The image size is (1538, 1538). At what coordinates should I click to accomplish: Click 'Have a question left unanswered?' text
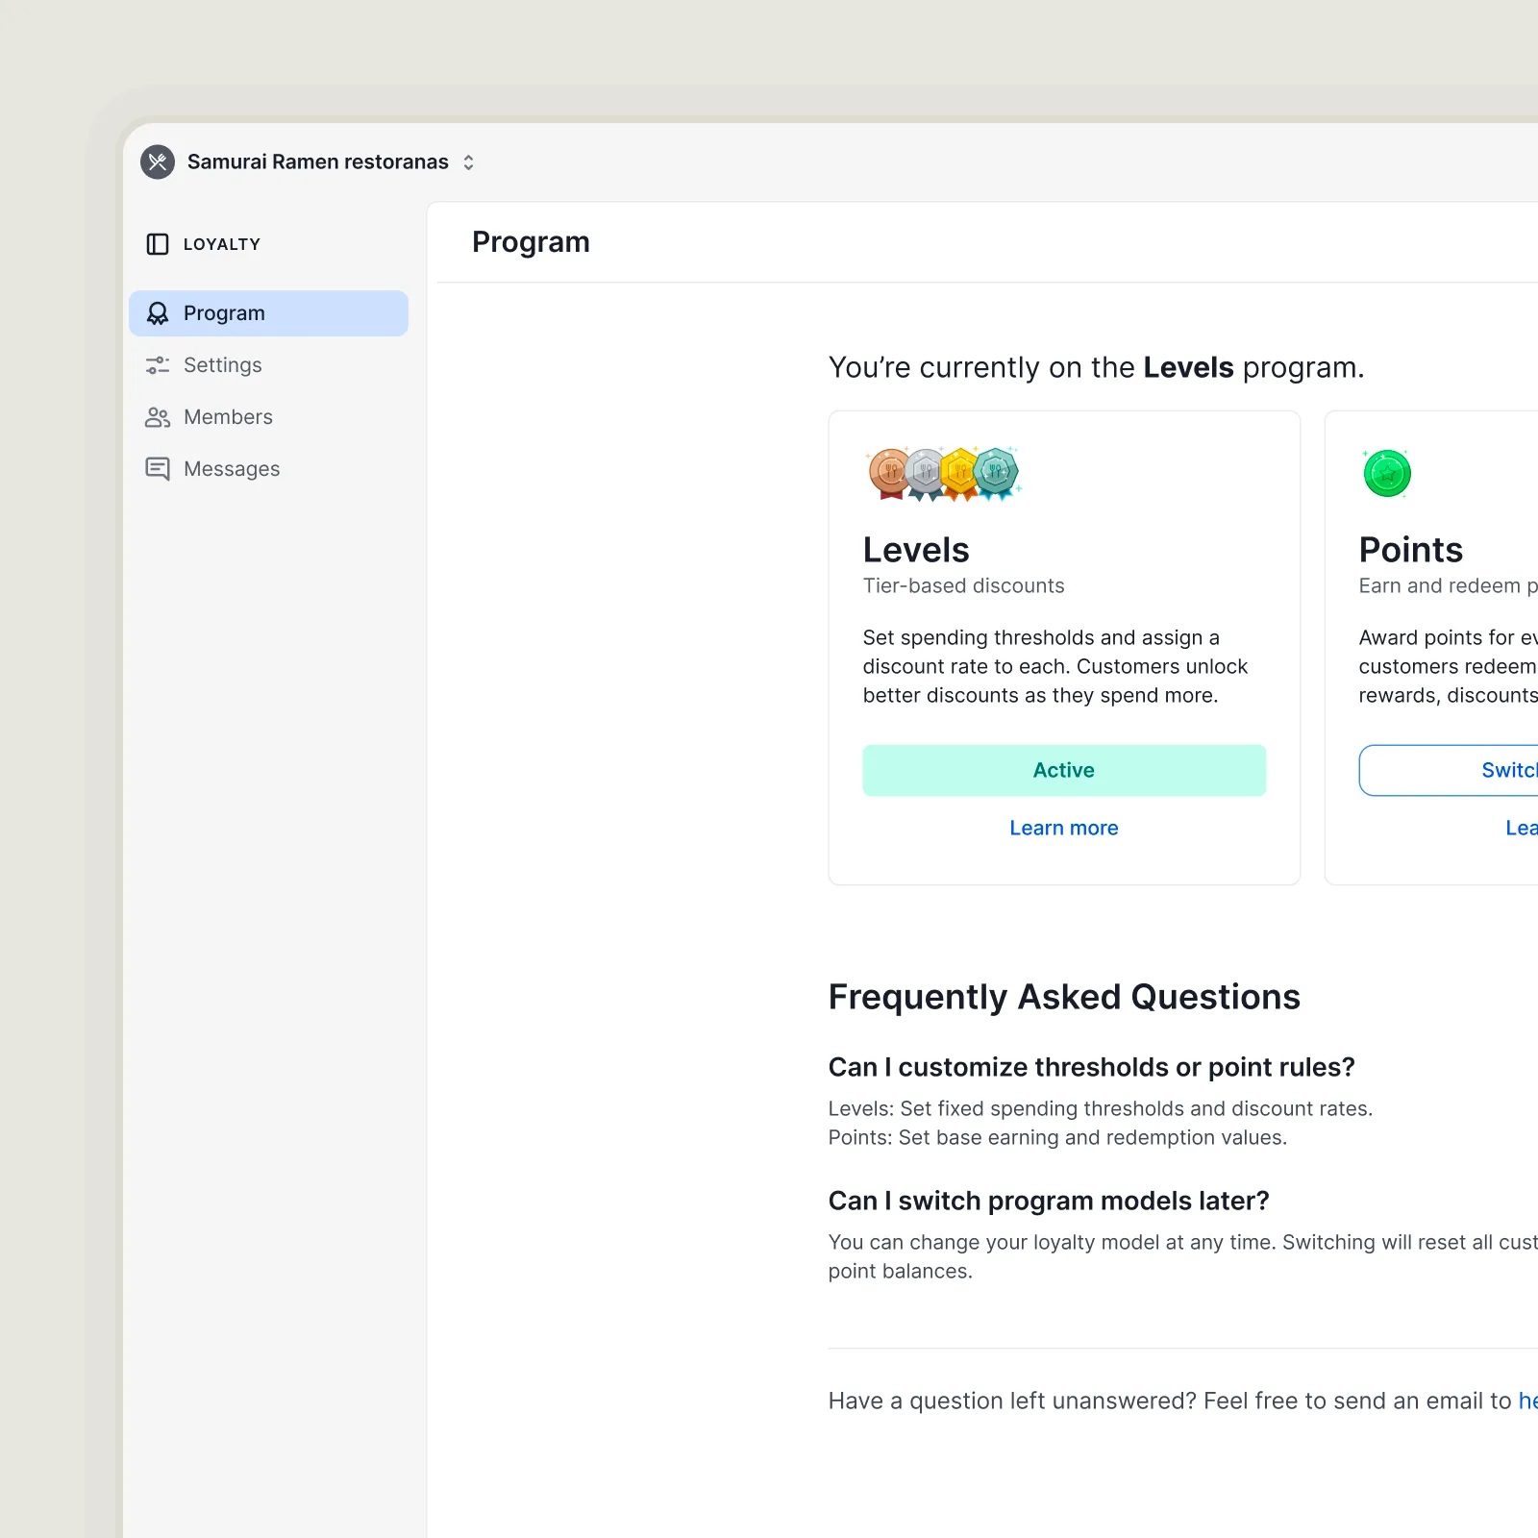coord(1012,1401)
